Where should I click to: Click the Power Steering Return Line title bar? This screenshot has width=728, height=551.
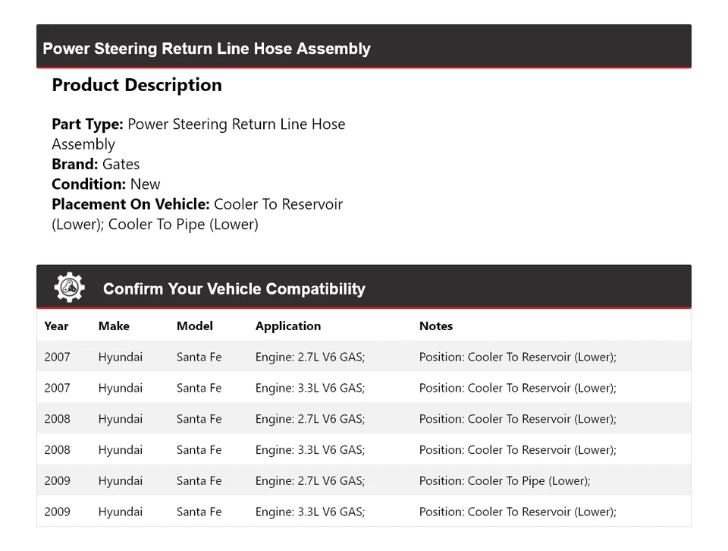pyautogui.click(x=206, y=49)
